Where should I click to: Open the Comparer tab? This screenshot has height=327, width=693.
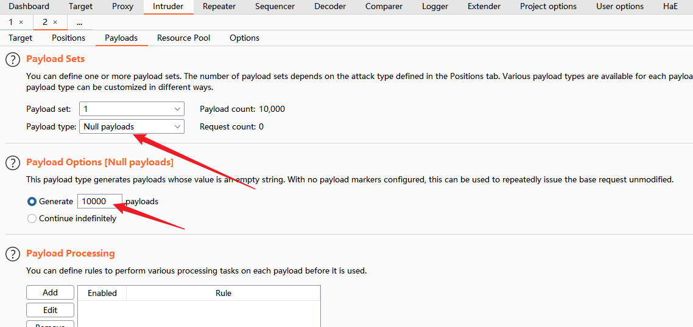point(384,7)
